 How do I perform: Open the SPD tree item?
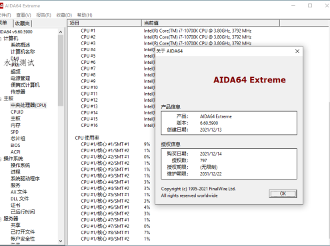tap(15, 132)
